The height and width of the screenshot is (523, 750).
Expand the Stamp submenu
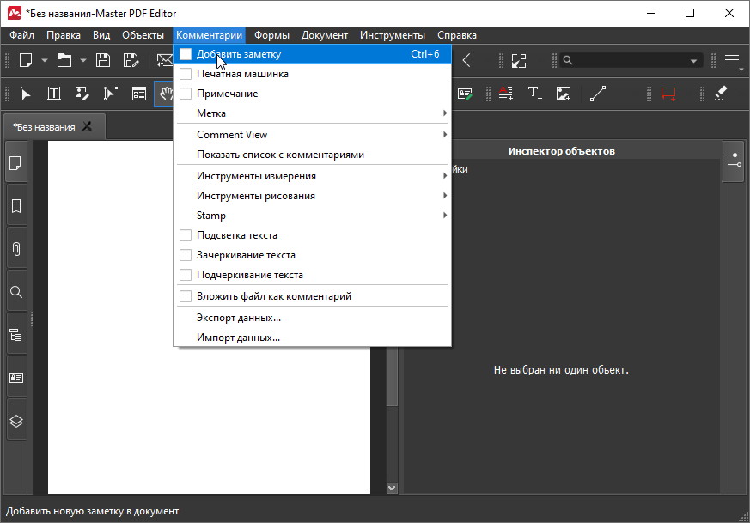point(313,216)
